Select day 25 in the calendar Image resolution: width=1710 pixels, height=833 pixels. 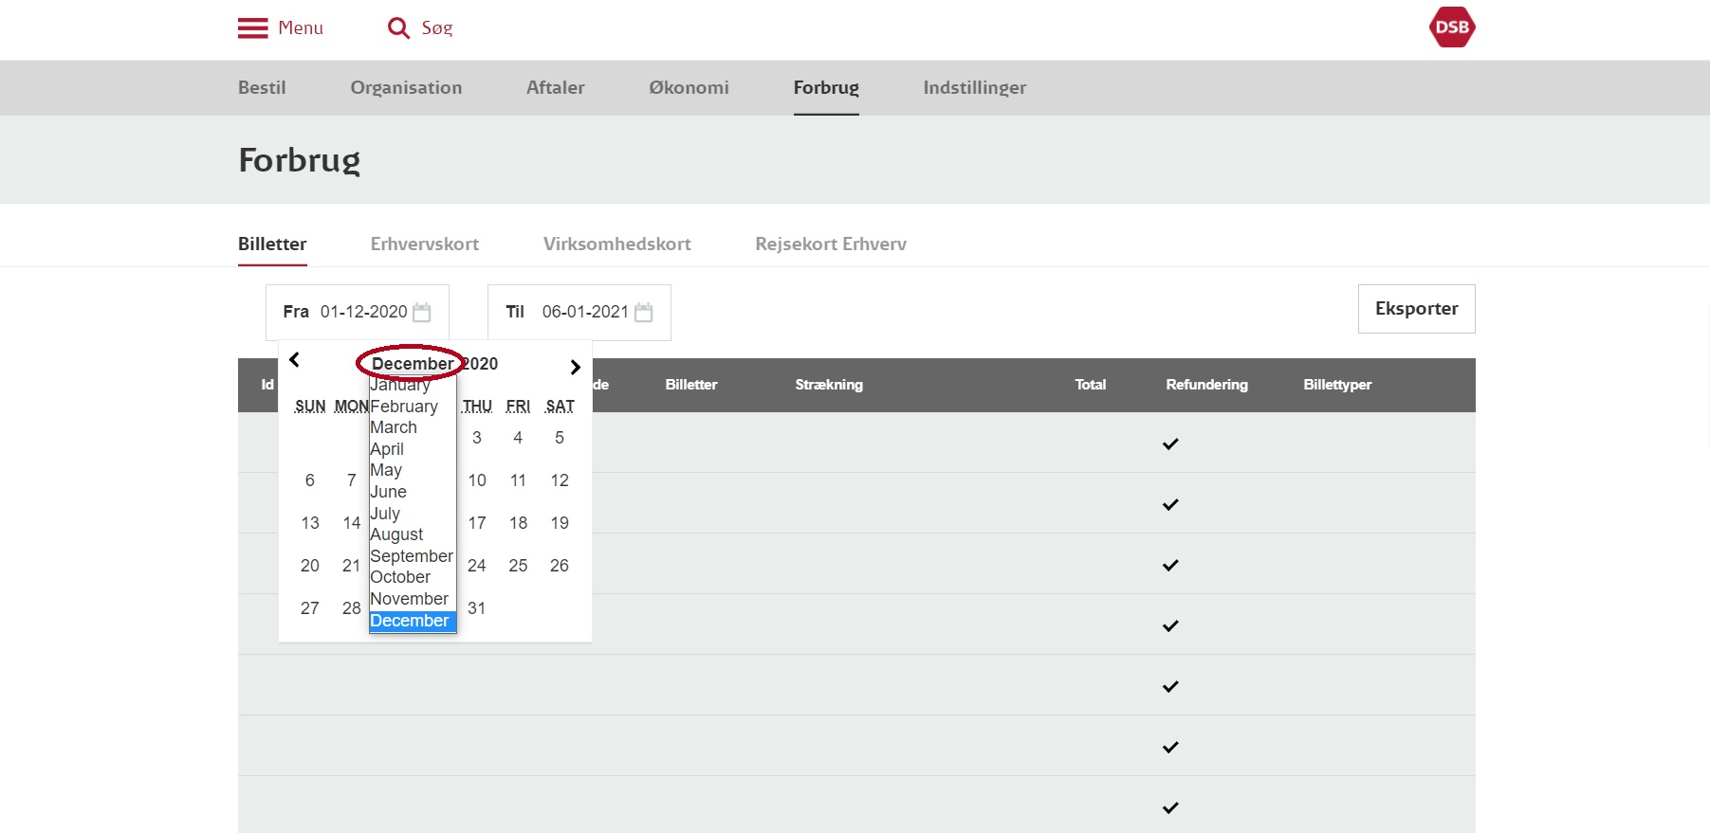518,566
